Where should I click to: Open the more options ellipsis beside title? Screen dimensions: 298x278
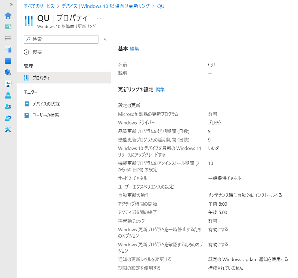99,18
